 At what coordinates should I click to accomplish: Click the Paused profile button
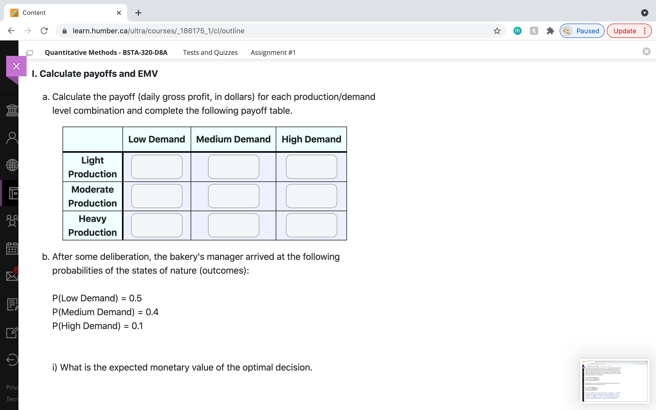click(x=582, y=31)
